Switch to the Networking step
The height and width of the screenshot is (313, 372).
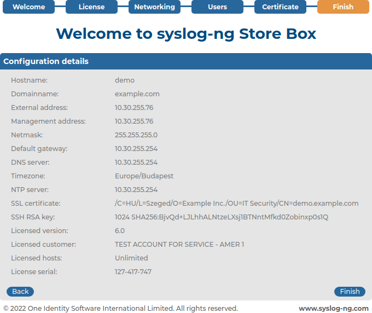coord(154,7)
